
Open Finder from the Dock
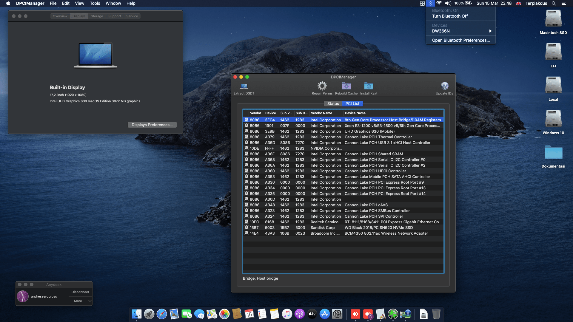point(137,314)
